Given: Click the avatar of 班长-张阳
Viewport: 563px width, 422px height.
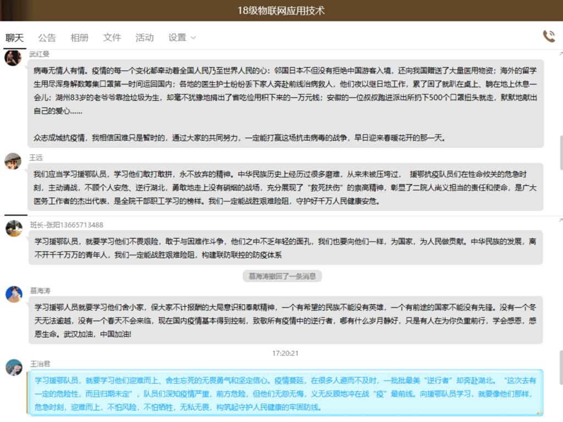Looking at the screenshot, I should point(14,228).
